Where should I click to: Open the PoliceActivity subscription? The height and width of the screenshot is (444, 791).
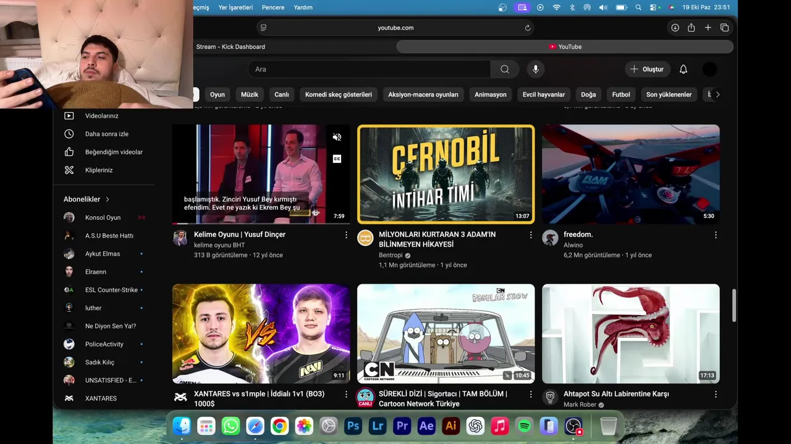(x=104, y=344)
